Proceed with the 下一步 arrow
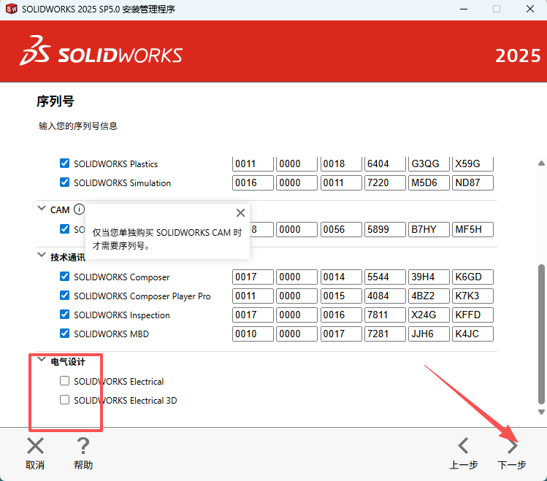Viewport: 547px width, 481px height. pyautogui.click(x=512, y=445)
